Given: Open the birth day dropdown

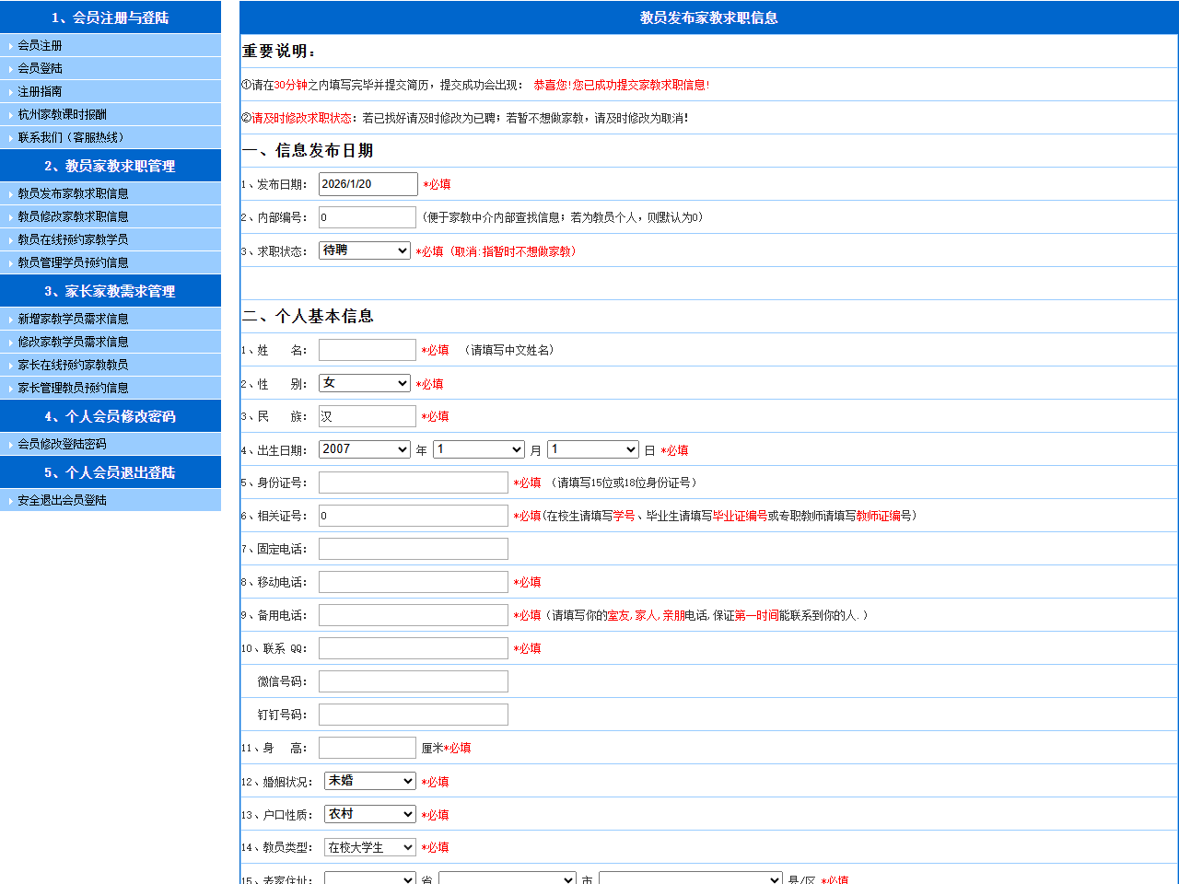Looking at the screenshot, I should (592, 449).
